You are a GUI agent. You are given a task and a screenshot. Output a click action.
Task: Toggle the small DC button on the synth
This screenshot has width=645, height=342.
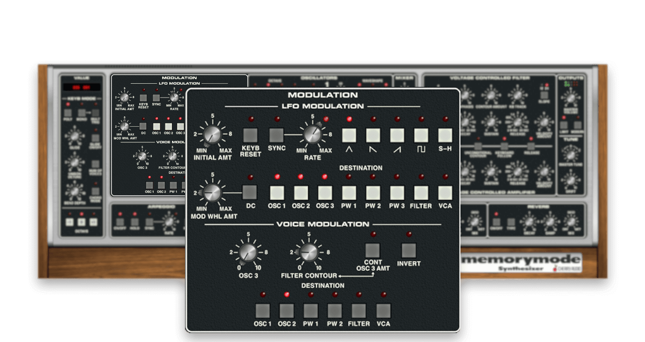pyautogui.click(x=143, y=126)
